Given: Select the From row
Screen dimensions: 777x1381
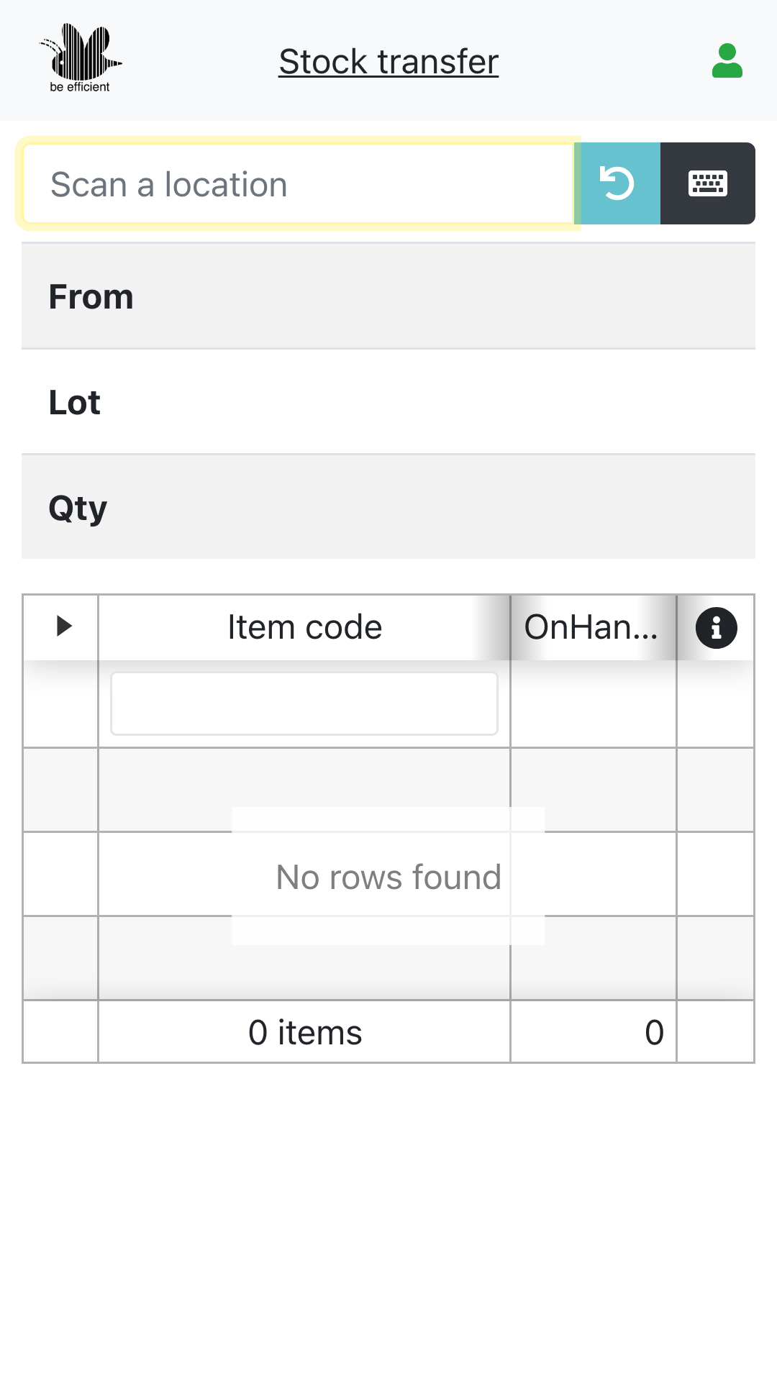Looking at the screenshot, I should pyautogui.click(x=388, y=296).
